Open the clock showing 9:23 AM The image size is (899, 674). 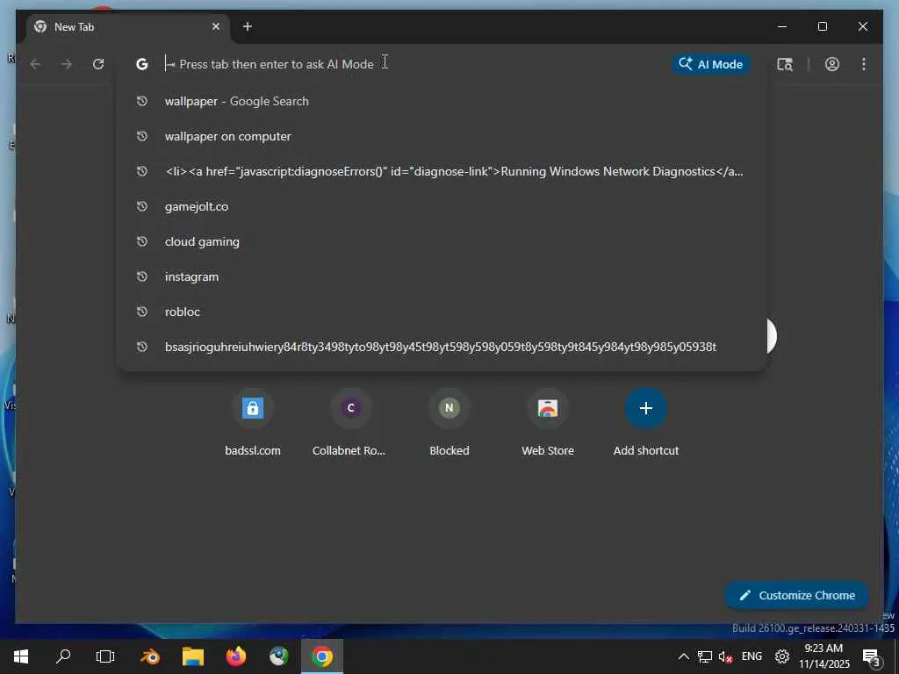pyautogui.click(x=823, y=656)
